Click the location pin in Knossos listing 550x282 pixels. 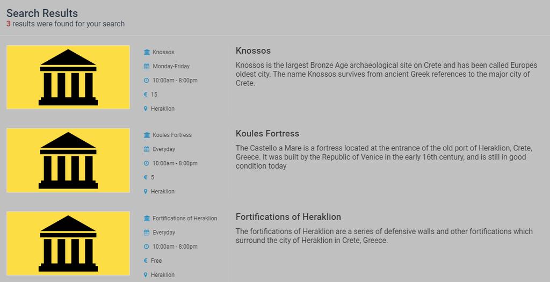click(146, 109)
